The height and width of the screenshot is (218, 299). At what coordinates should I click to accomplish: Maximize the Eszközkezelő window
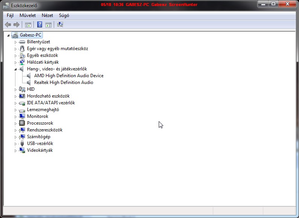274,4
